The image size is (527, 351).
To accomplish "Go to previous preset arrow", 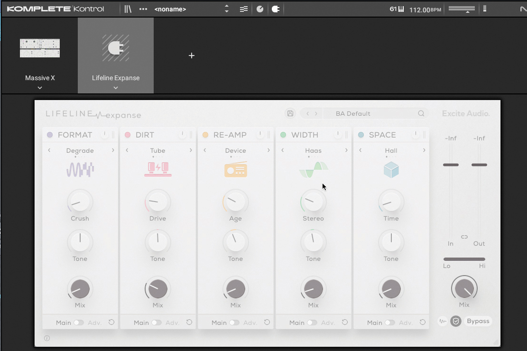I will tap(307, 114).
